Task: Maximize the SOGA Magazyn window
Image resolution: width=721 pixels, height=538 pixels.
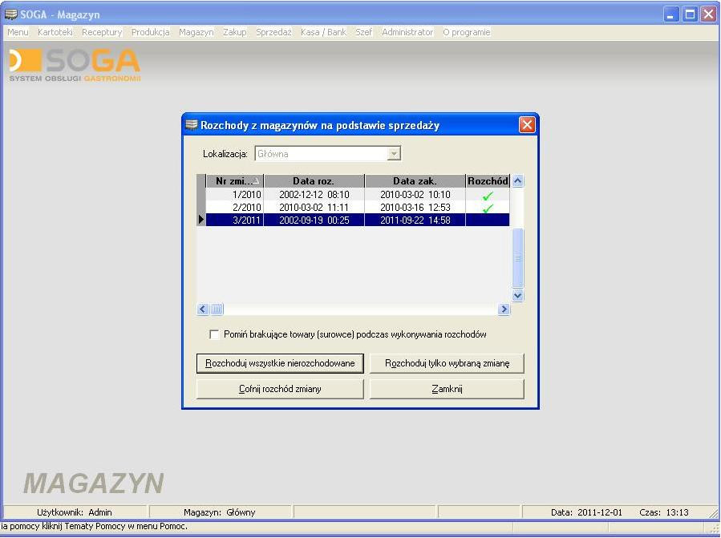Action: [x=690, y=14]
